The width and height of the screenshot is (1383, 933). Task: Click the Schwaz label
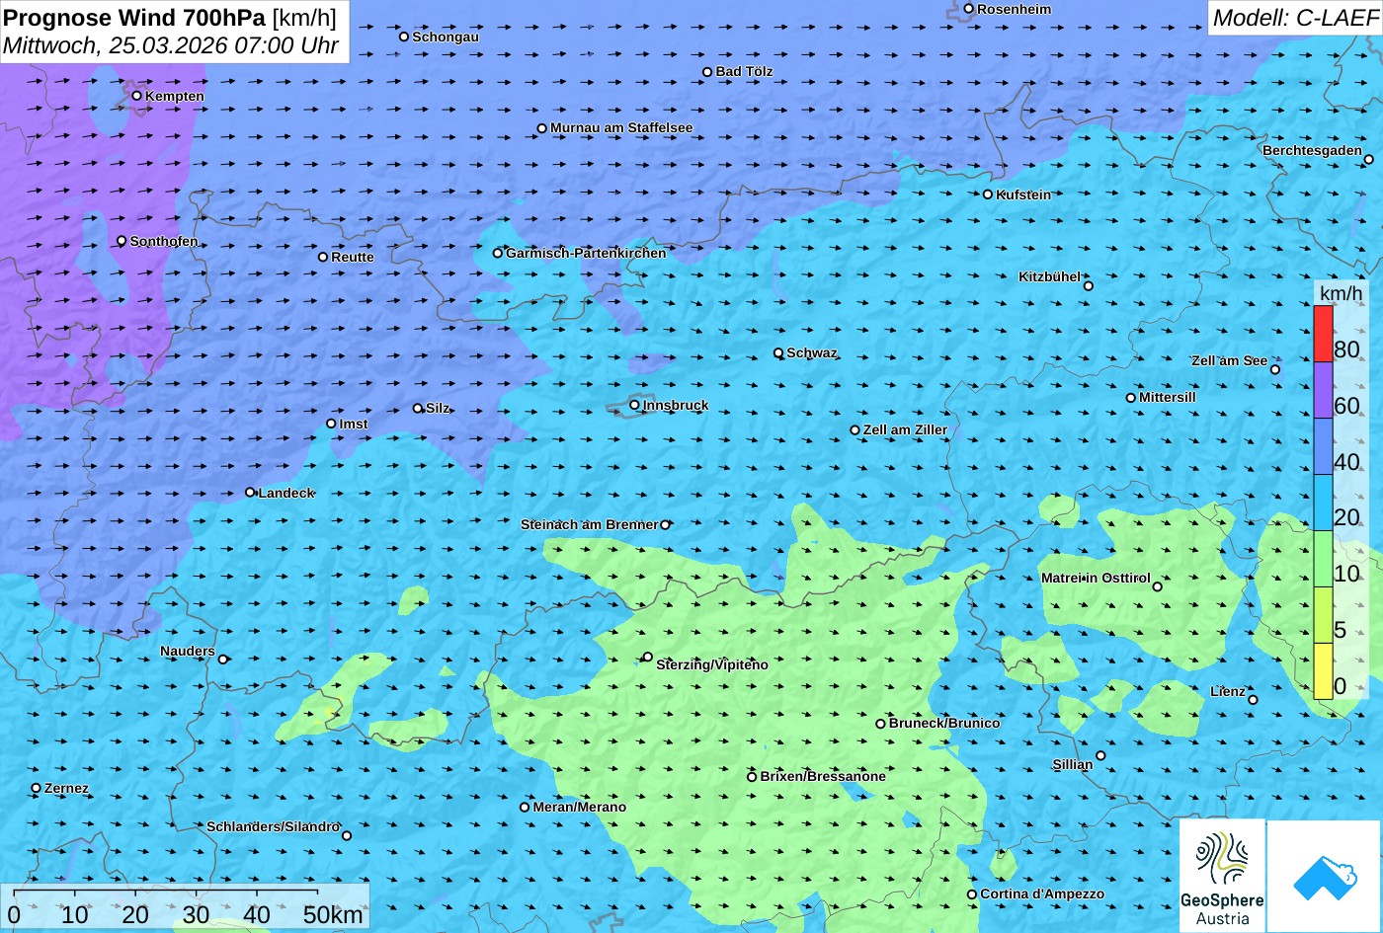point(812,352)
